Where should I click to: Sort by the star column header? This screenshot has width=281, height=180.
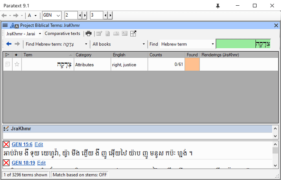coord(17,55)
